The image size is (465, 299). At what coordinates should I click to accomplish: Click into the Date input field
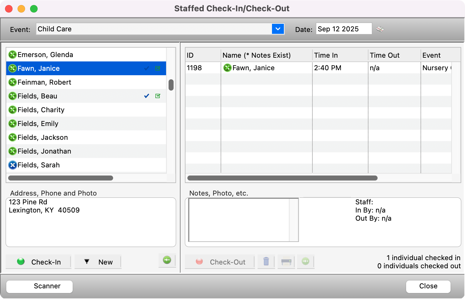[343, 29]
